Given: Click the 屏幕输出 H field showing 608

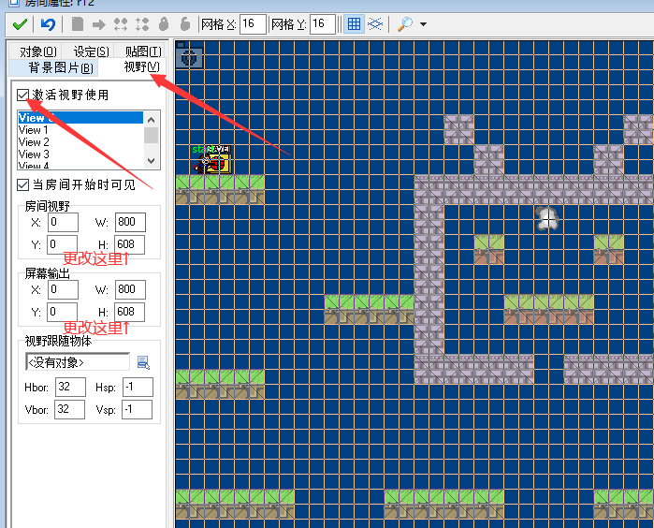Looking at the screenshot, I should (x=130, y=312).
